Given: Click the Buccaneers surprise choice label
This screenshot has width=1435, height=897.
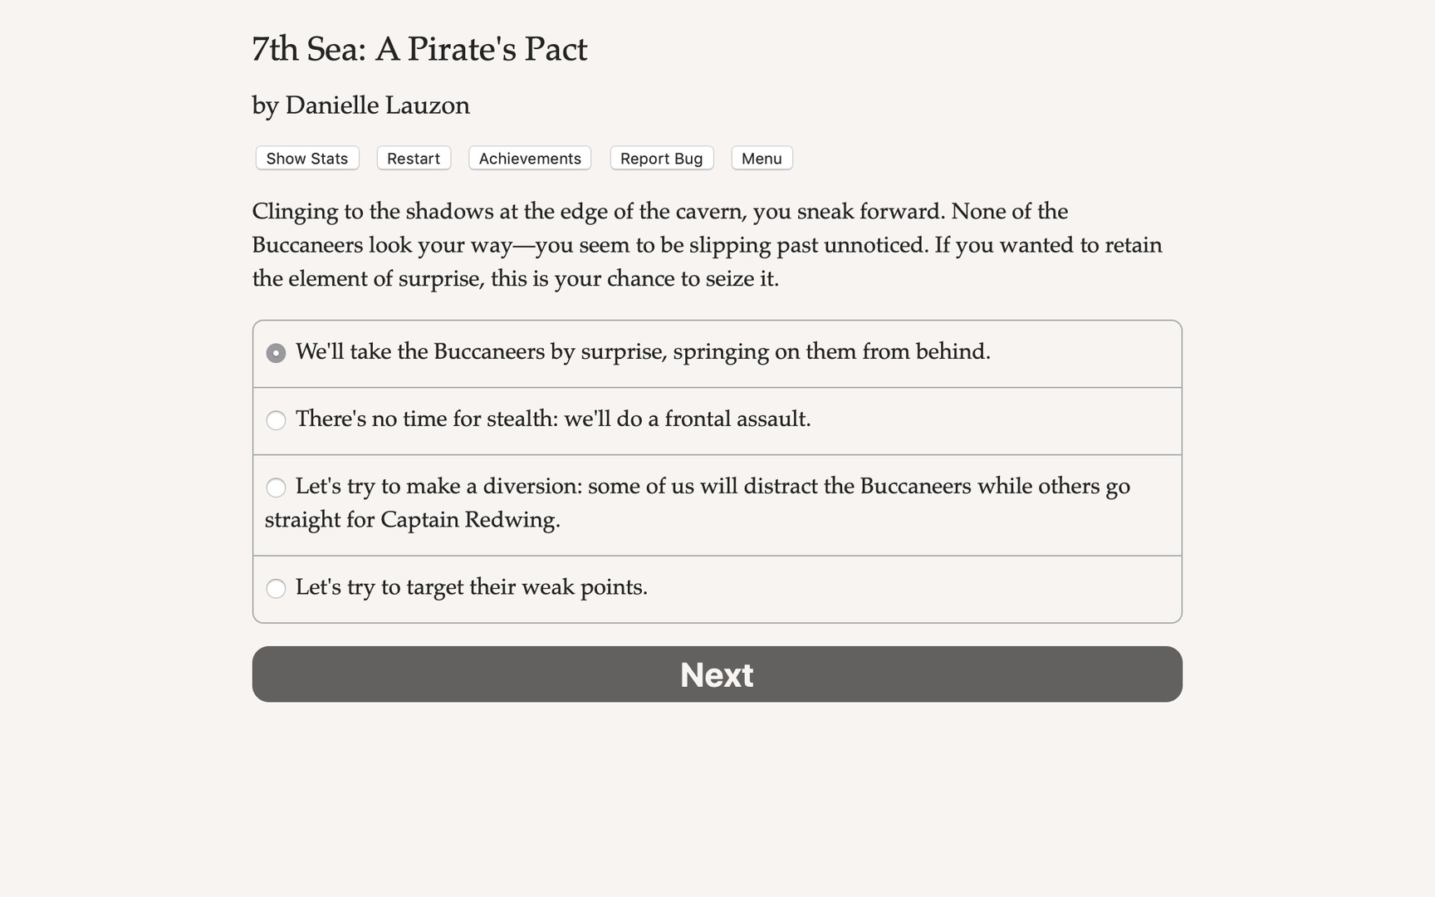Looking at the screenshot, I should click(644, 351).
